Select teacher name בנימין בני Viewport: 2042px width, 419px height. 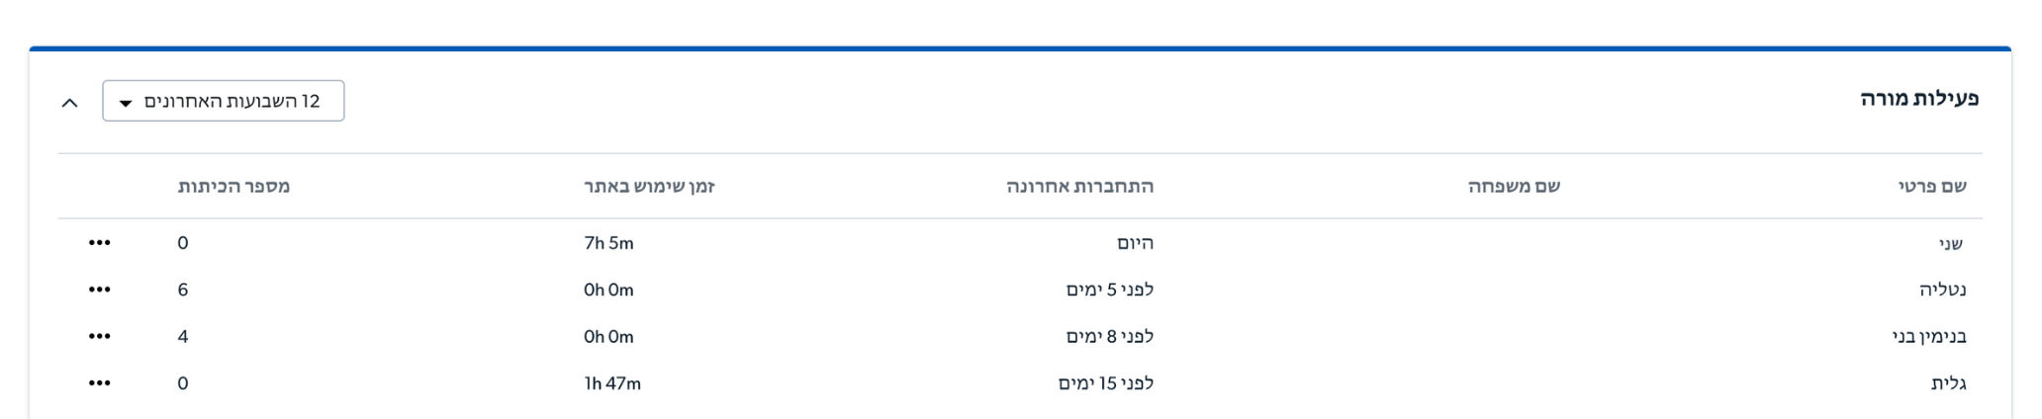pos(1929,336)
